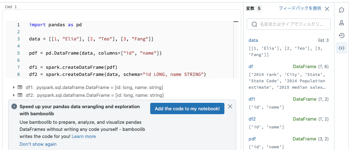Viewport: 349px width, 150px height.
Task: Click the Don't show again link
Action: 38,144
